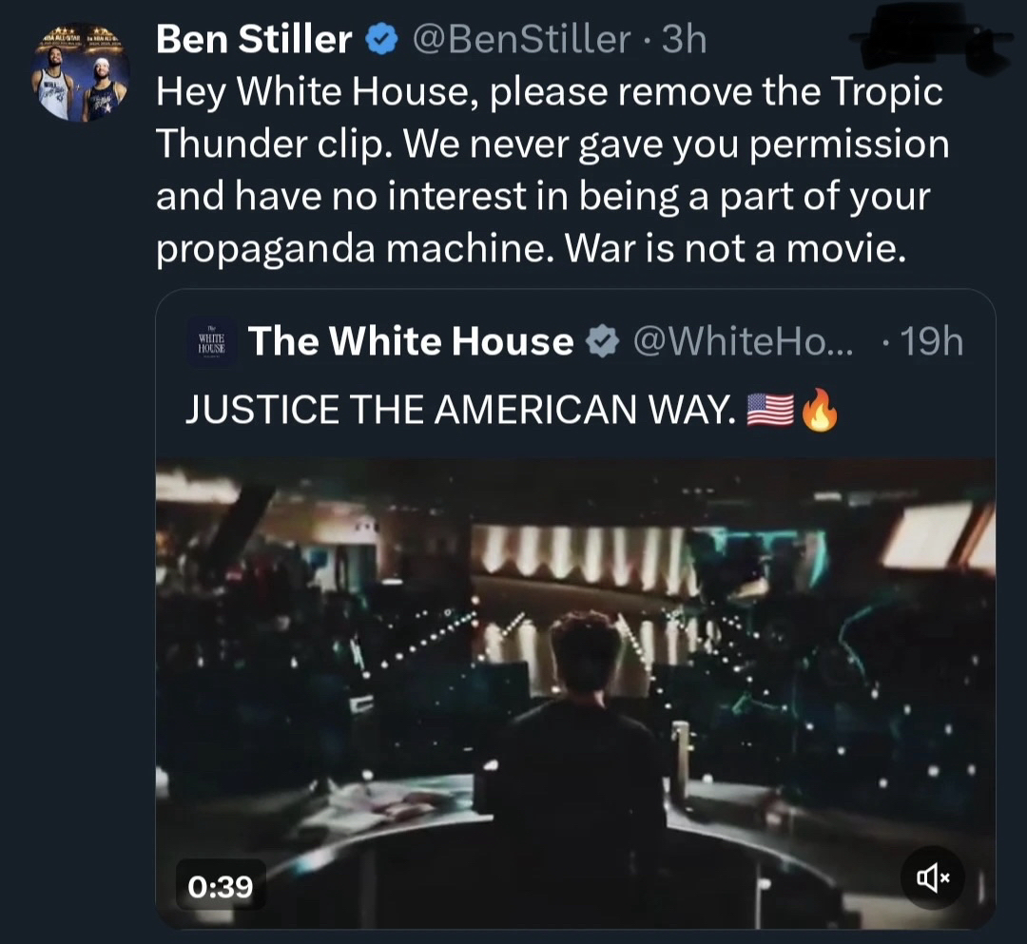Screen dimensions: 1027x944
Task: Click the American flag emoji
Action: pyautogui.click(x=770, y=409)
